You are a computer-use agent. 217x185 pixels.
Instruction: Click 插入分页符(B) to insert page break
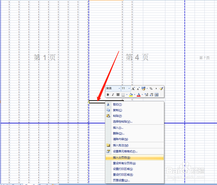[134, 157]
